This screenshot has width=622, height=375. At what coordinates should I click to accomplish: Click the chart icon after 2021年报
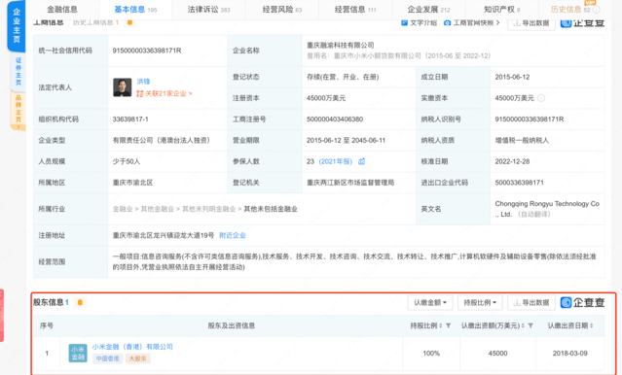pyautogui.click(x=361, y=161)
